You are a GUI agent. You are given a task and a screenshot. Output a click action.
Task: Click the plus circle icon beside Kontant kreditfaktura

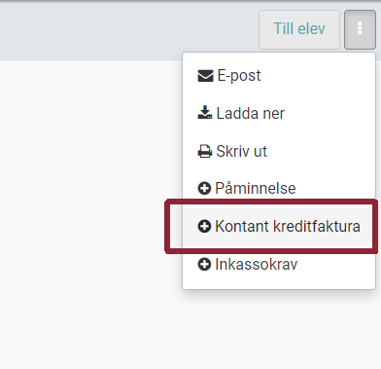(204, 226)
